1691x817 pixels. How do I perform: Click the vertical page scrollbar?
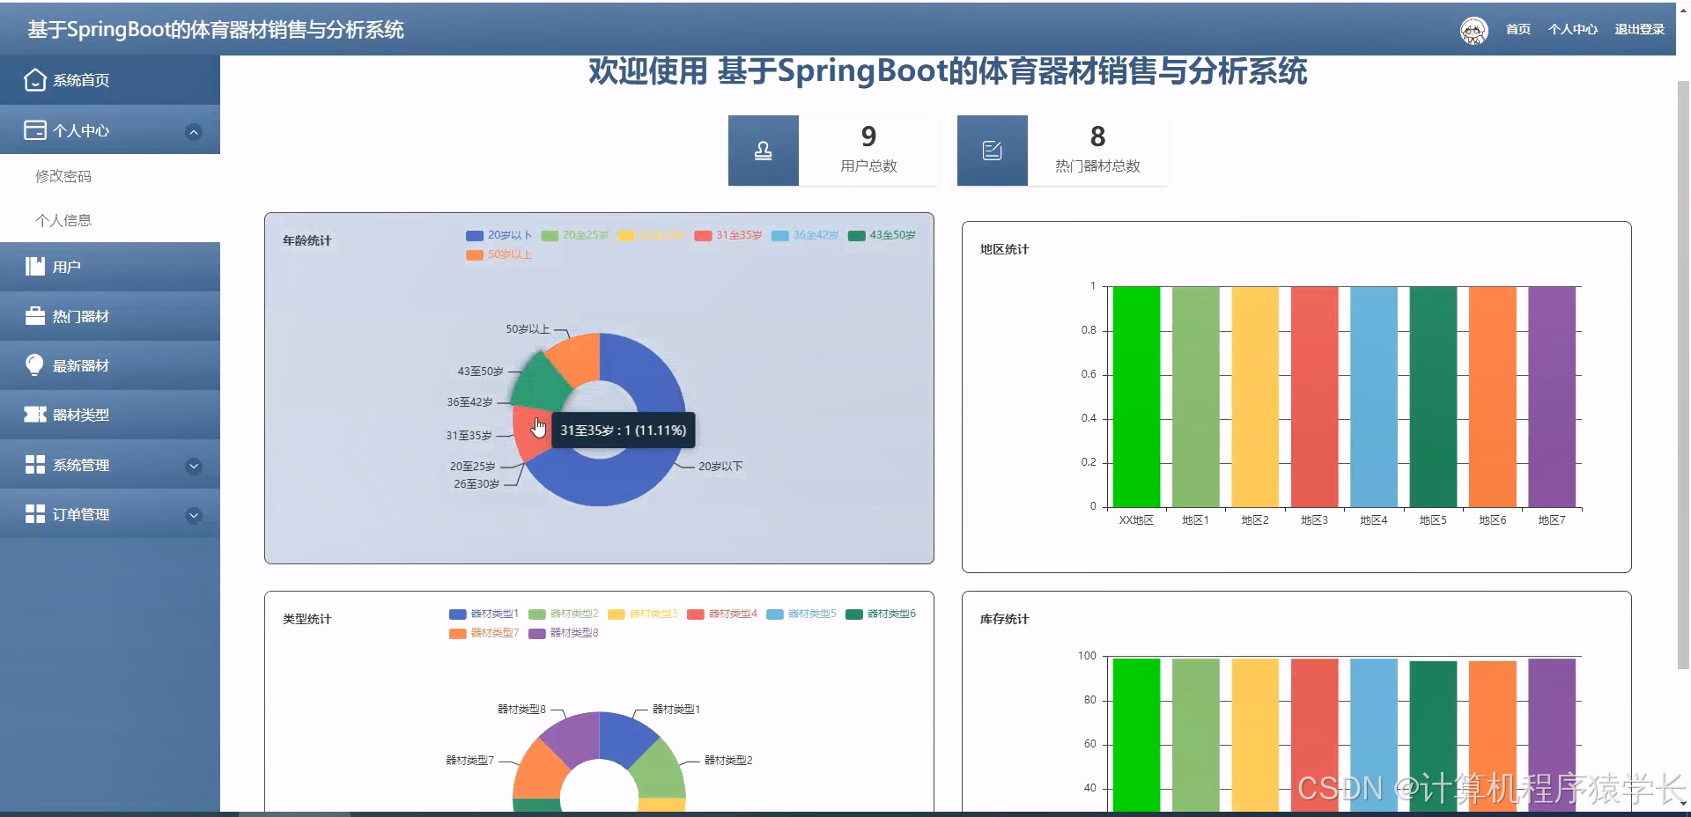(x=1683, y=374)
